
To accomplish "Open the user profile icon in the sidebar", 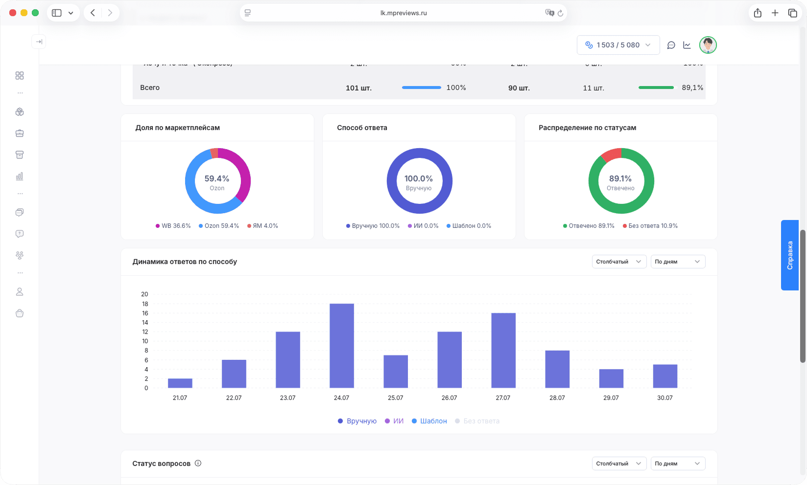I will (20, 292).
